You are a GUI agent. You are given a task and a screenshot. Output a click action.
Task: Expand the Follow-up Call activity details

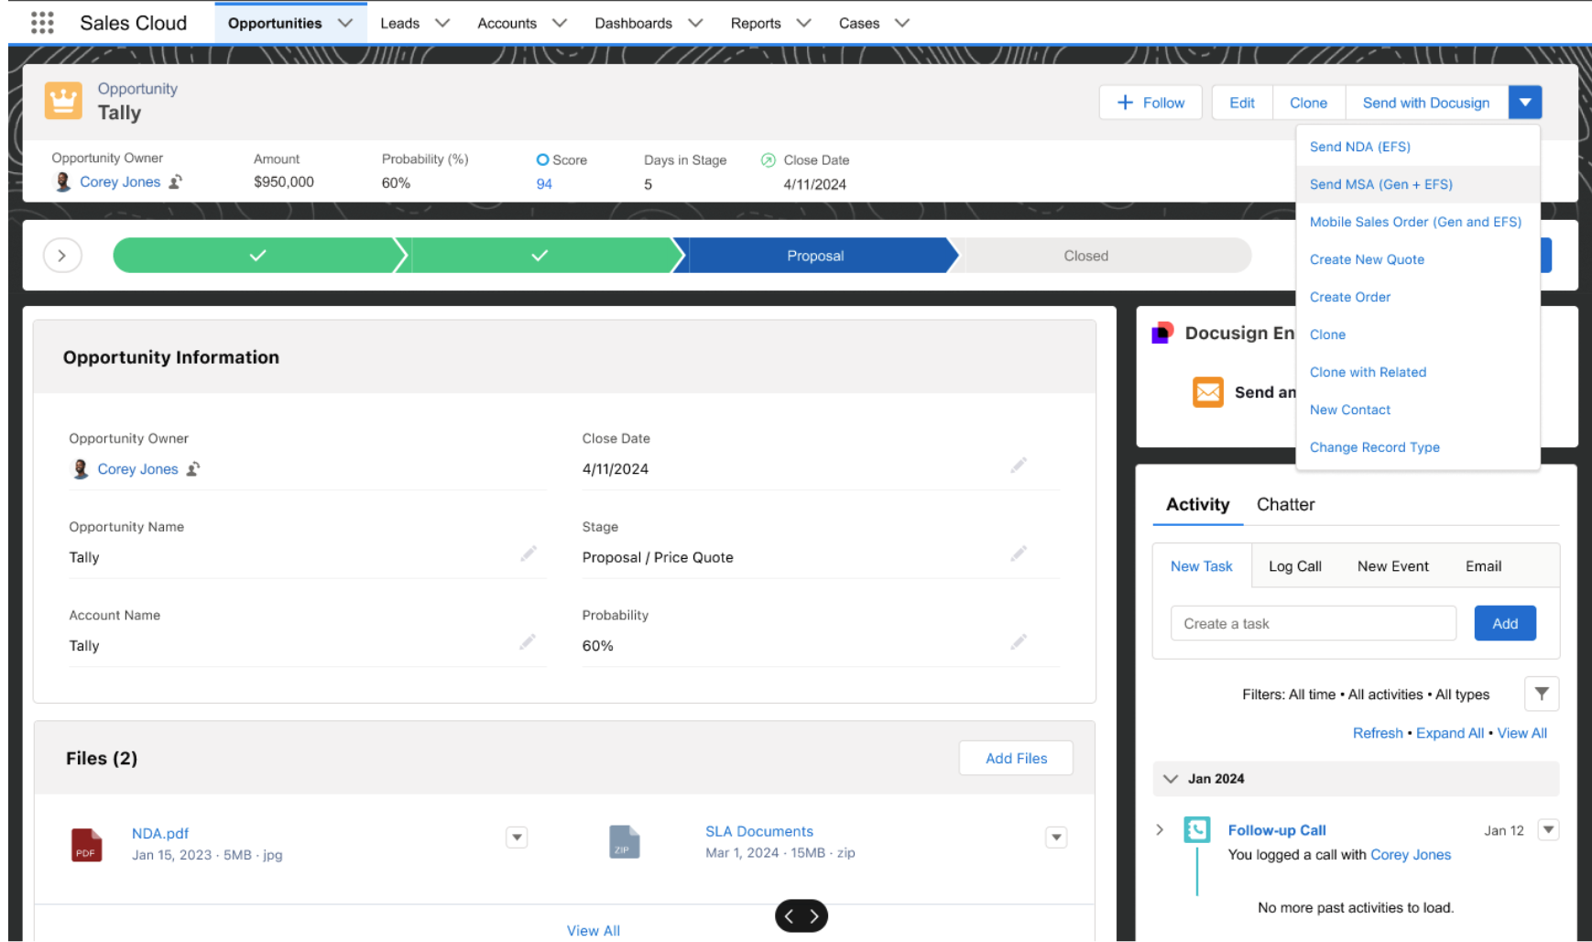click(x=1160, y=830)
